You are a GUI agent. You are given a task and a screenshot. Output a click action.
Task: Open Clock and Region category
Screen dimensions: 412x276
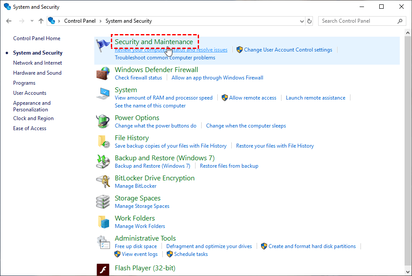click(x=33, y=118)
